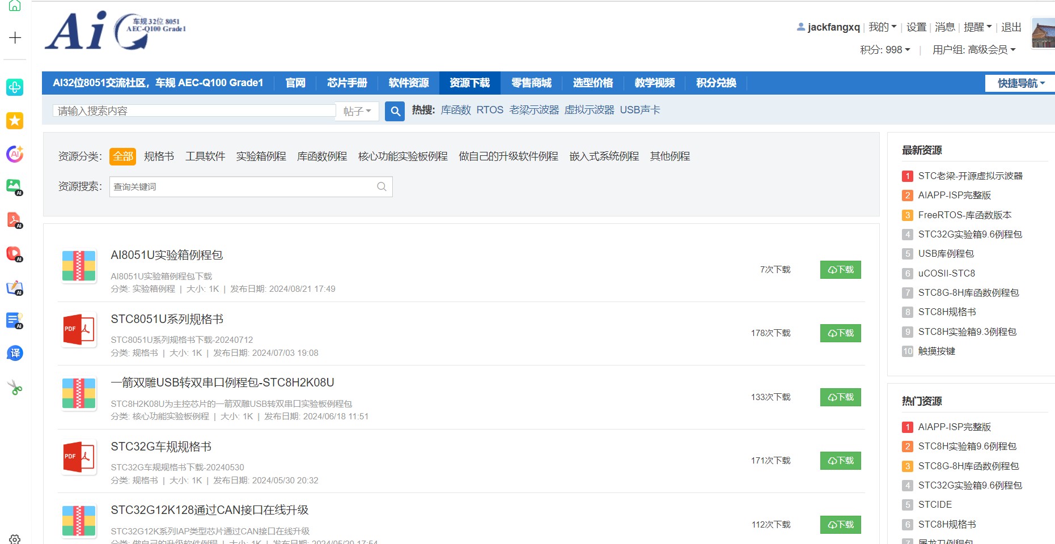The width and height of the screenshot is (1055, 544).
Task: Download STC32G12K128通过CAN接口在线升级
Action: pos(841,525)
